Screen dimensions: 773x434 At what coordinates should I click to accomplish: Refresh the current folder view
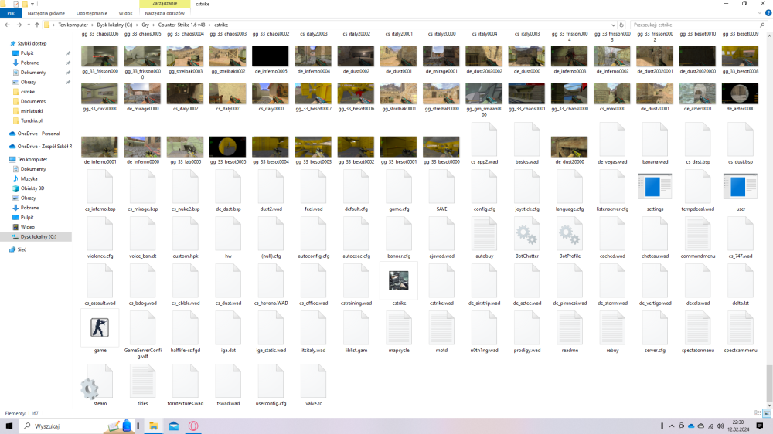pos(621,25)
